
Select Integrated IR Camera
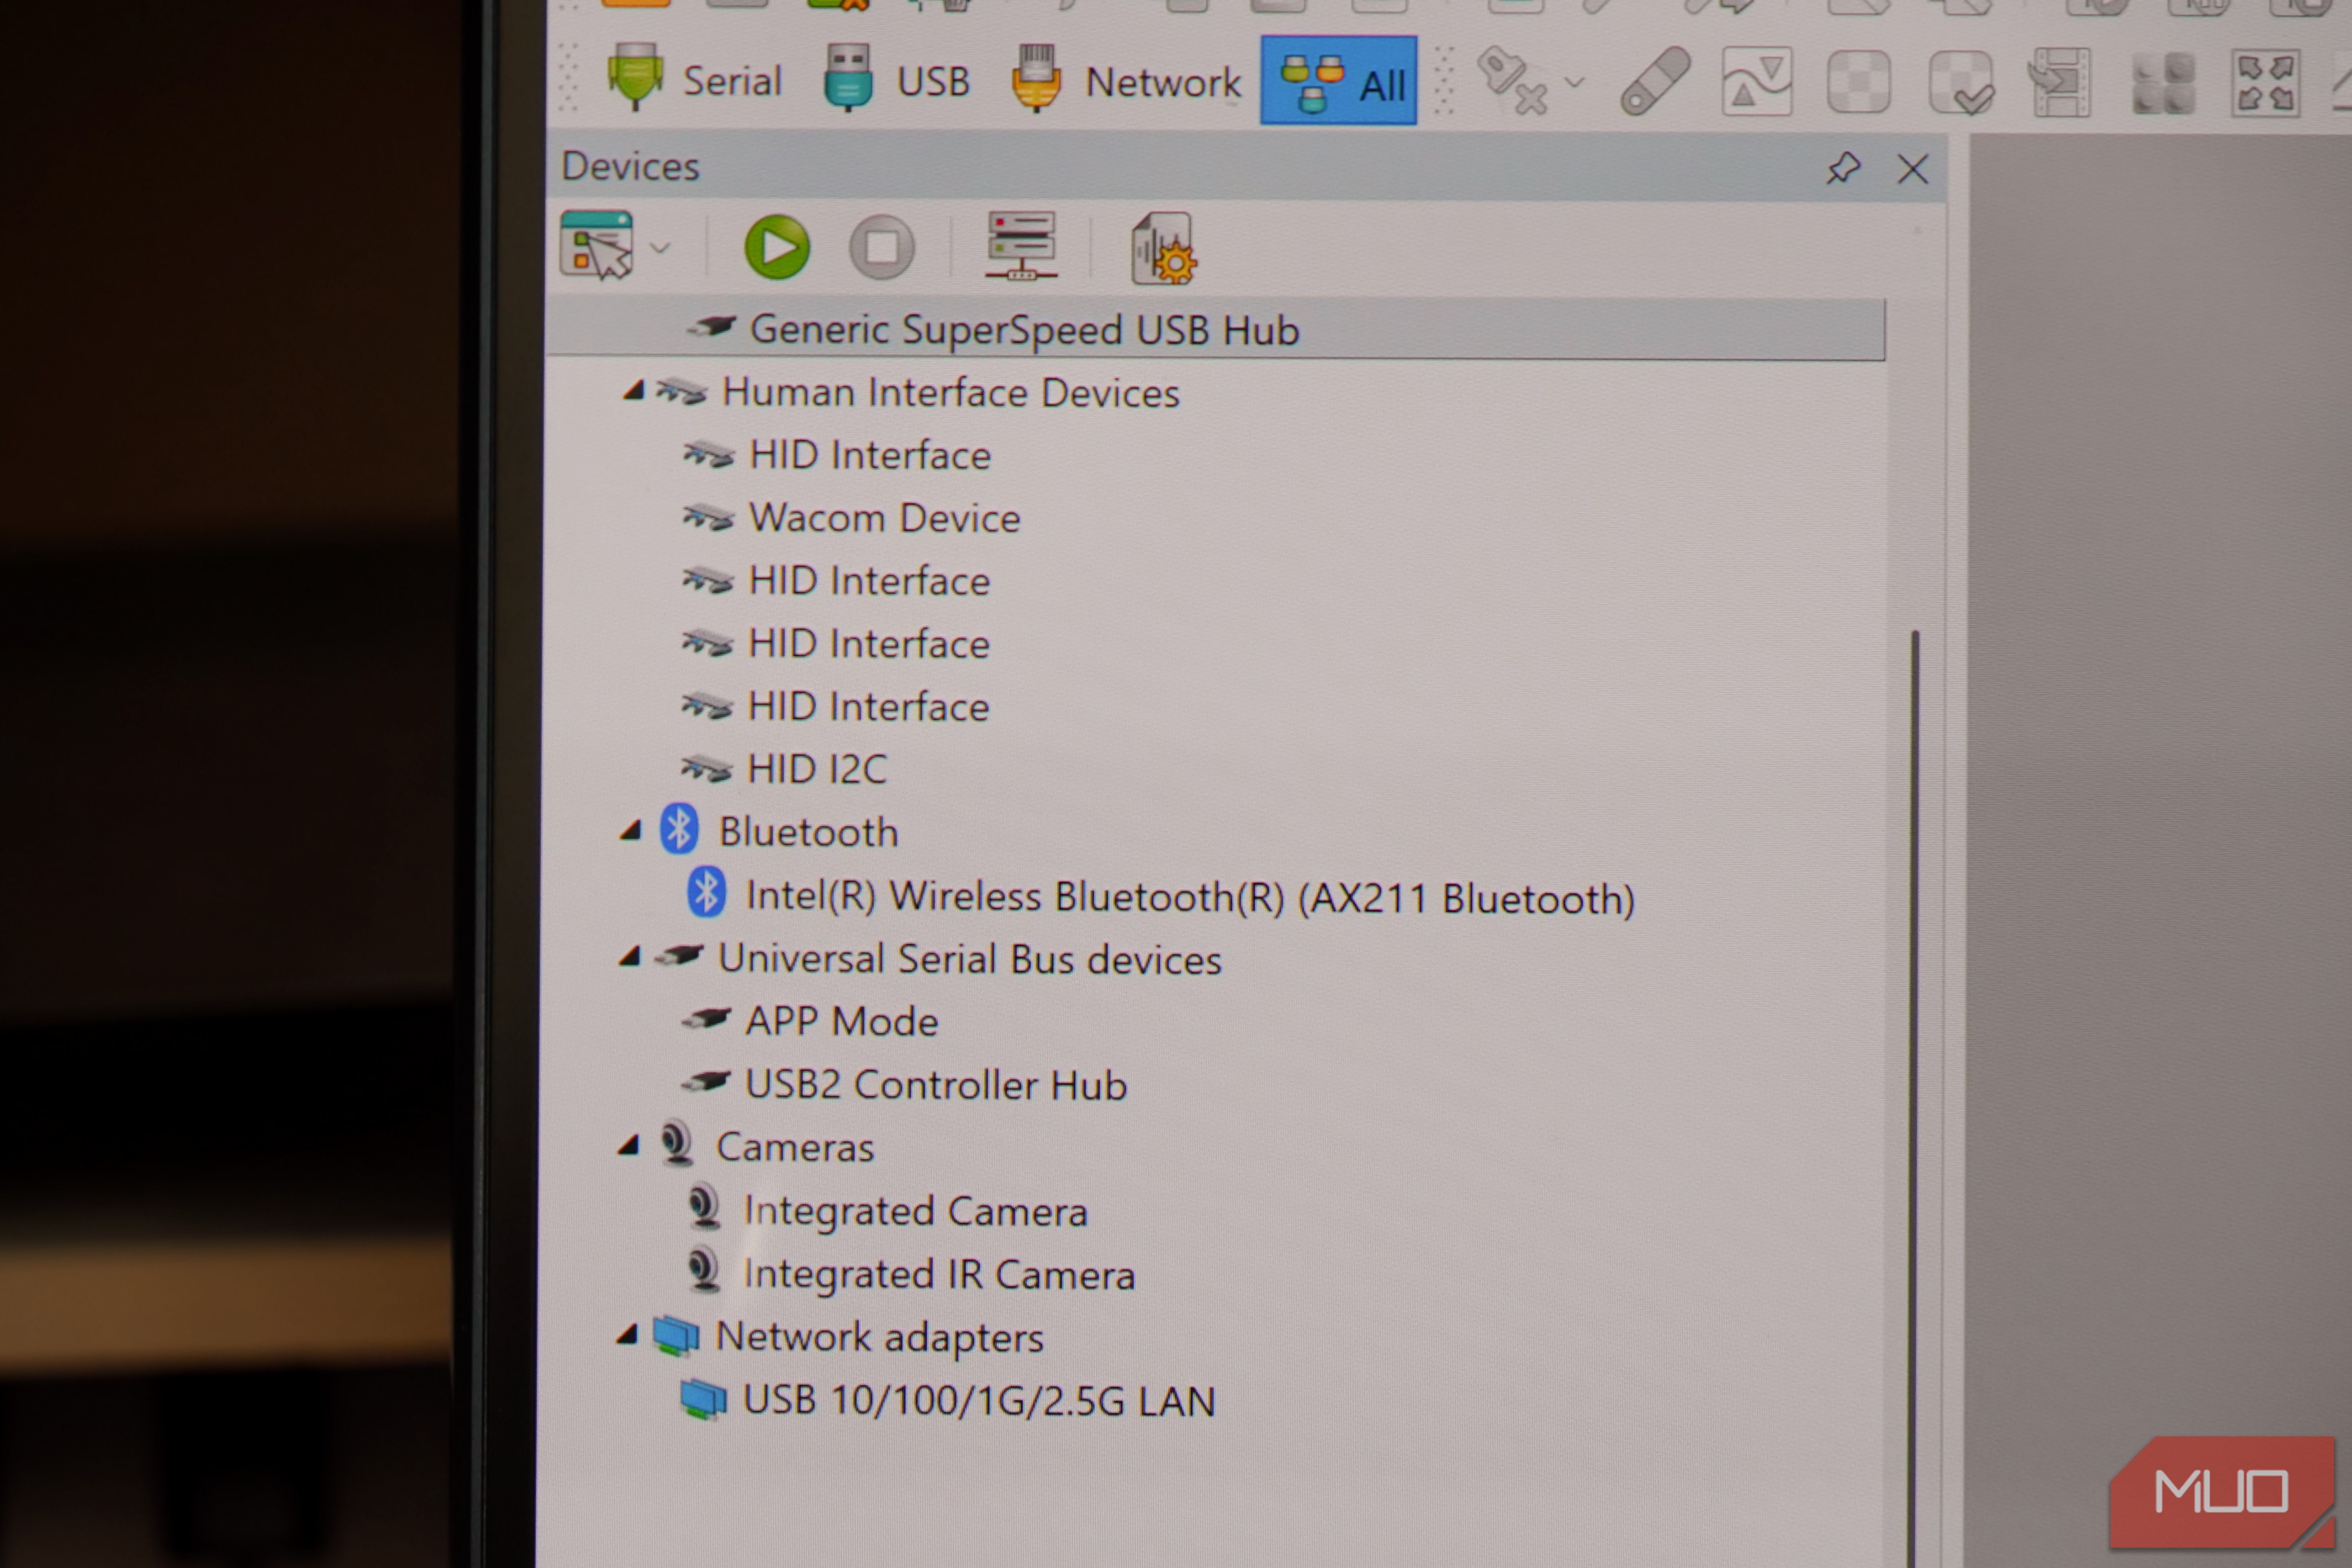coord(939,1275)
